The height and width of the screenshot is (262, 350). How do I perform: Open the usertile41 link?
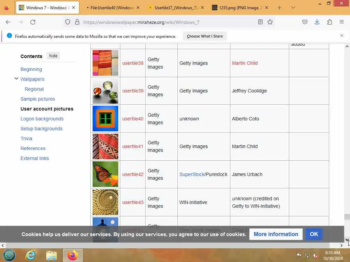(133, 146)
